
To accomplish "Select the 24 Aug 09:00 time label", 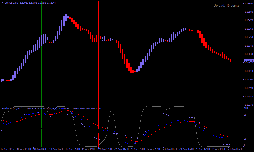I will pyautogui.click(x=235, y=149).
